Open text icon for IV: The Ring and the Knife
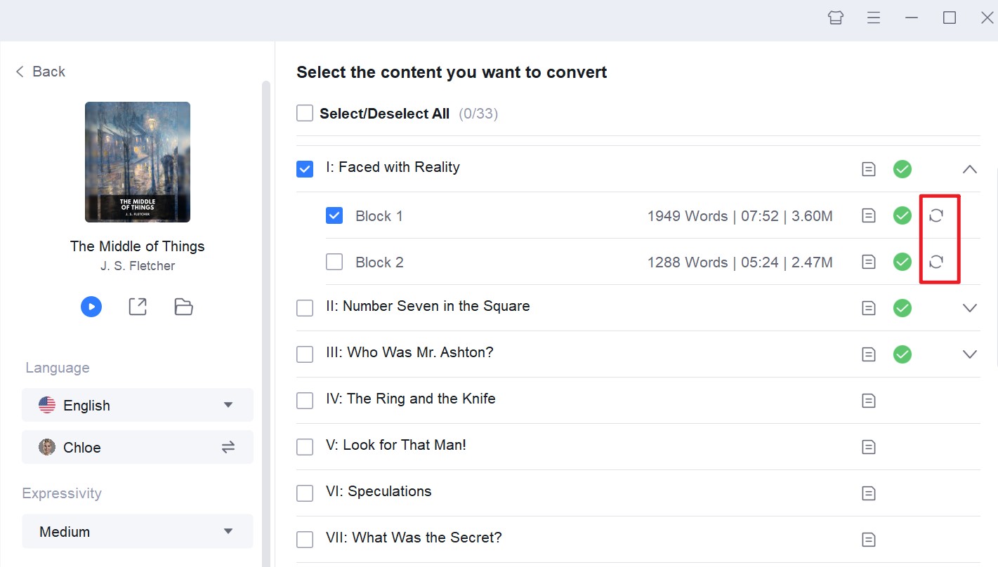The image size is (998, 567). coord(869,401)
